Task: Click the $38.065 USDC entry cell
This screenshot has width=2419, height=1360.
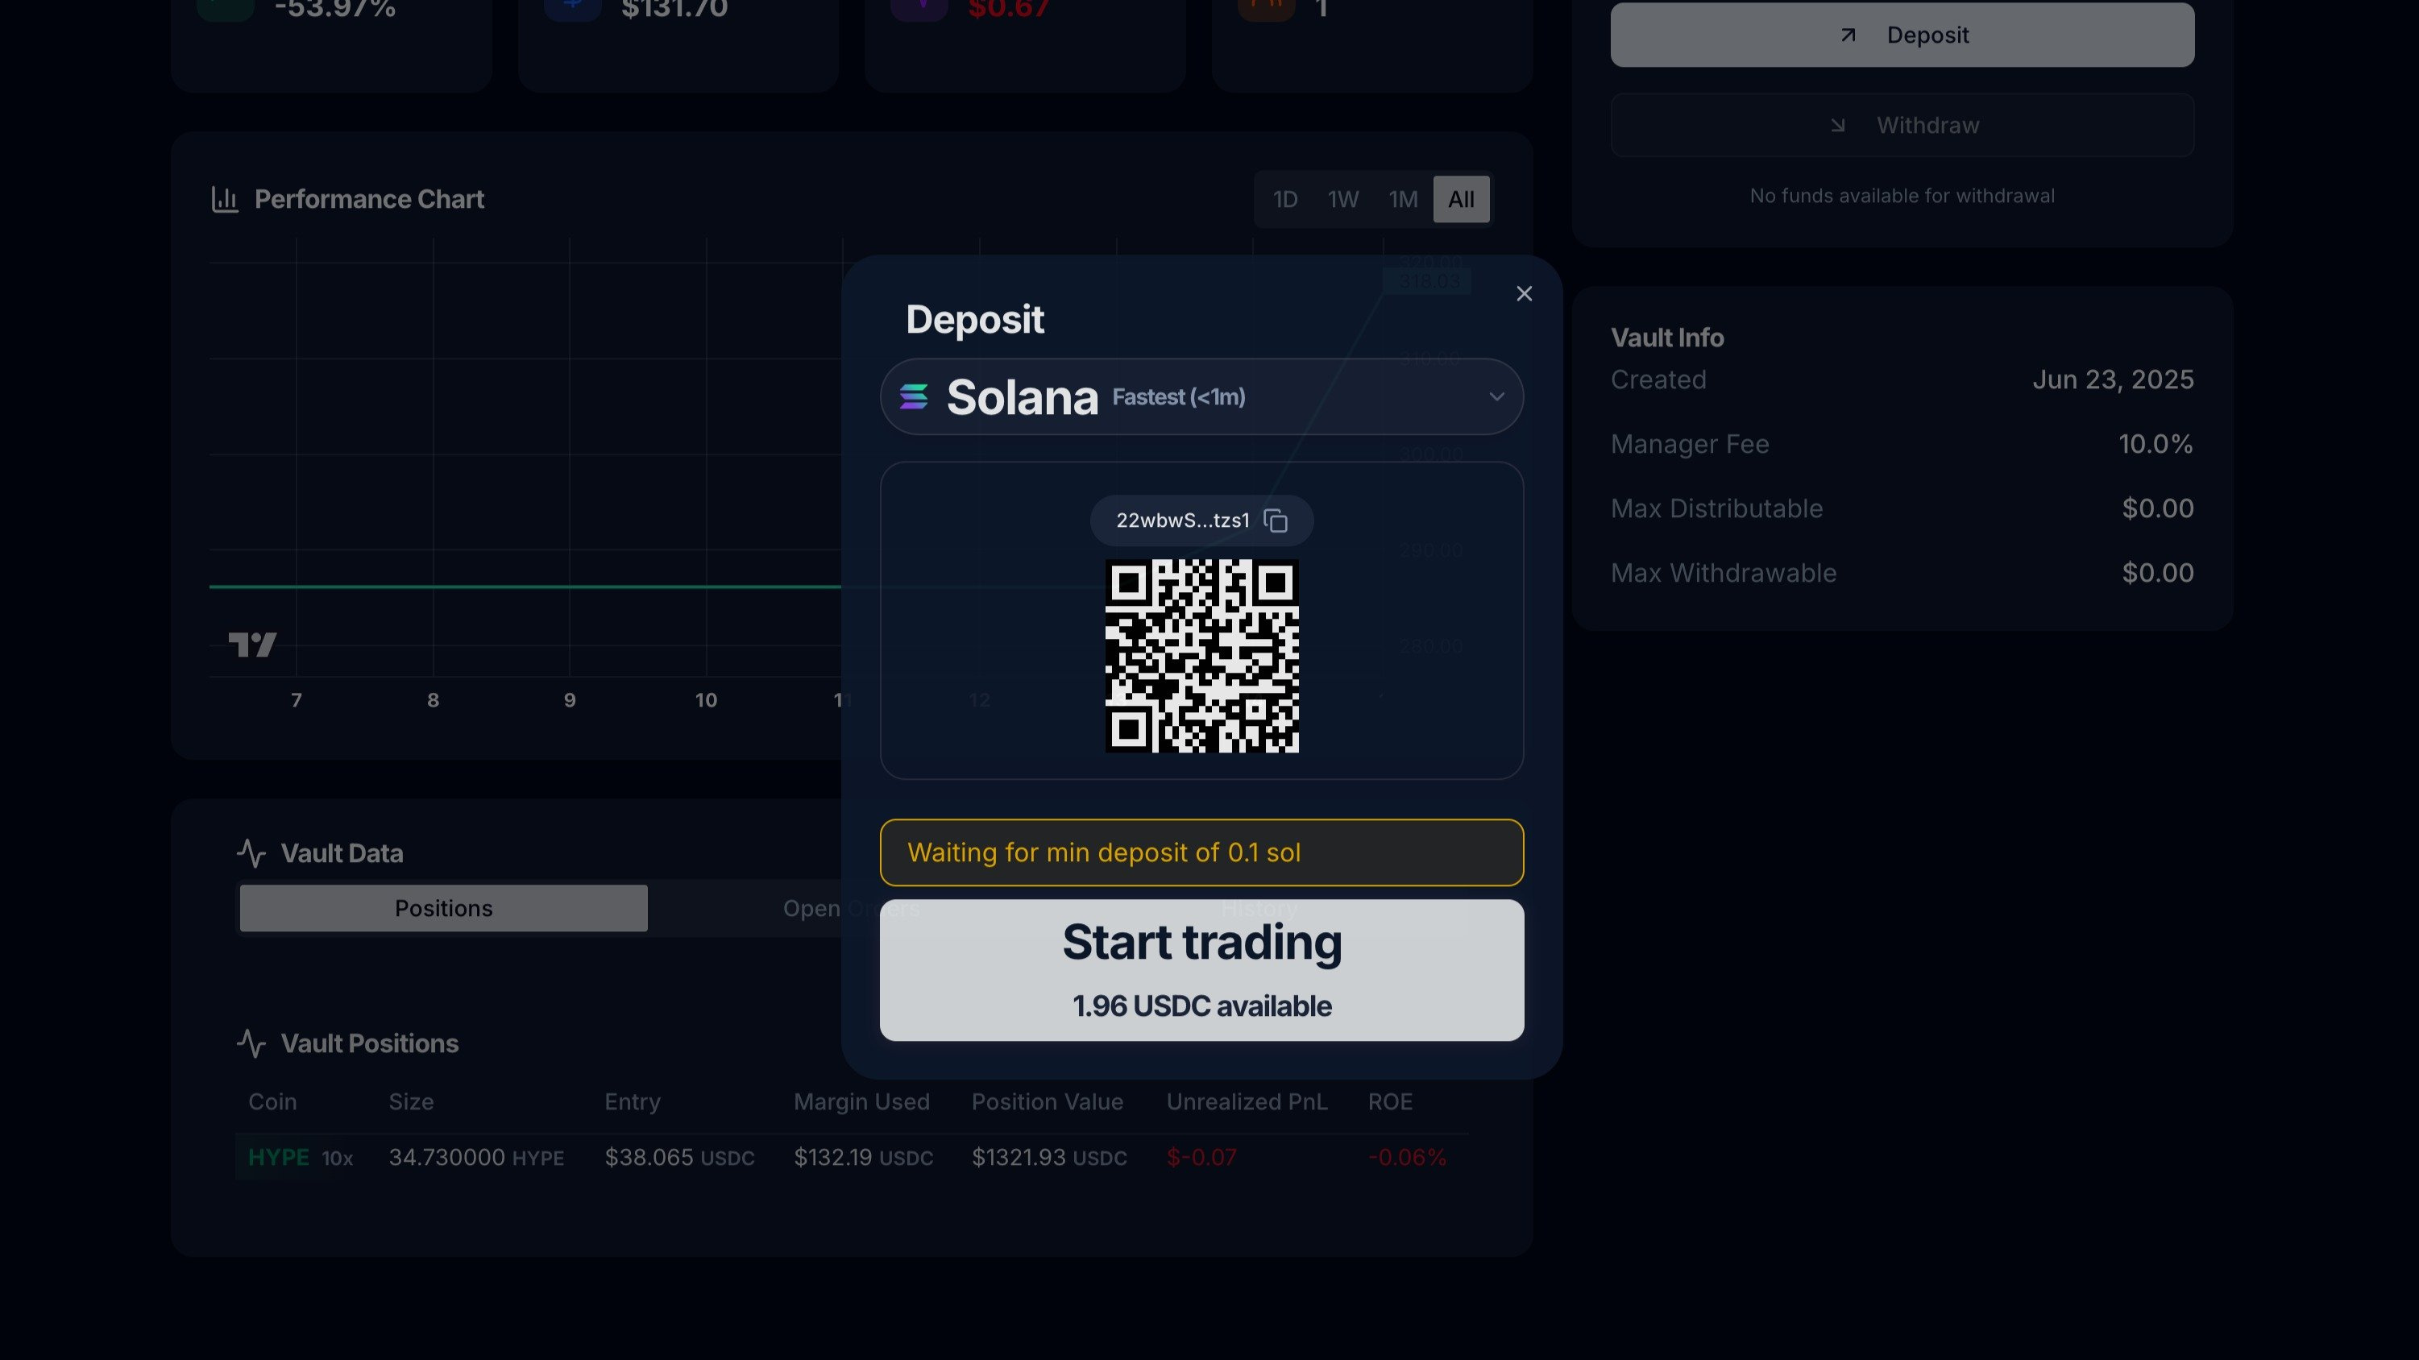Action: coord(679,1157)
